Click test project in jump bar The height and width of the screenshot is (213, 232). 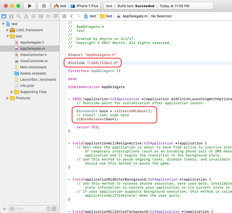pyautogui.click(x=90, y=16)
